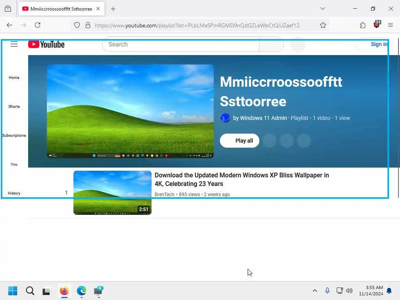
Task: Click the Microsoft Edge taskbar icon
Action: click(81, 291)
